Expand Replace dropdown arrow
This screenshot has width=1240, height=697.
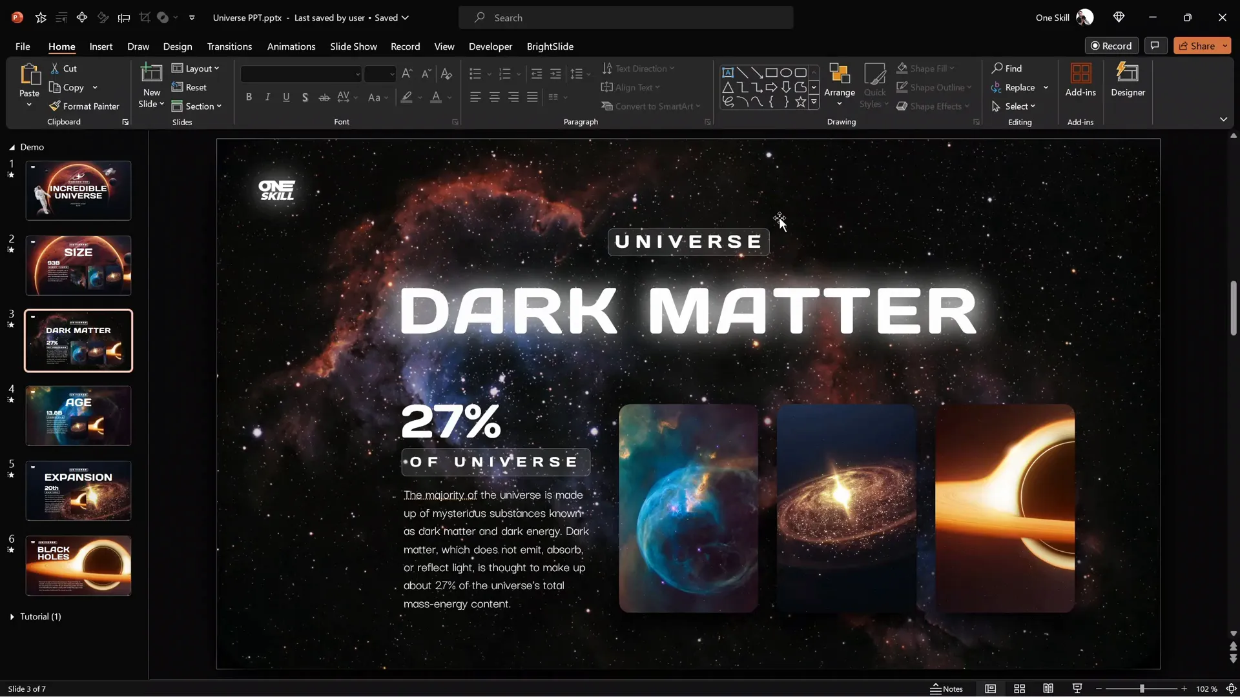pos(1046,88)
